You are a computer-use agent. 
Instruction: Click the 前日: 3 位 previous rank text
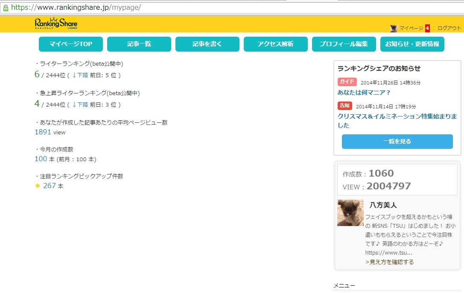point(103,104)
